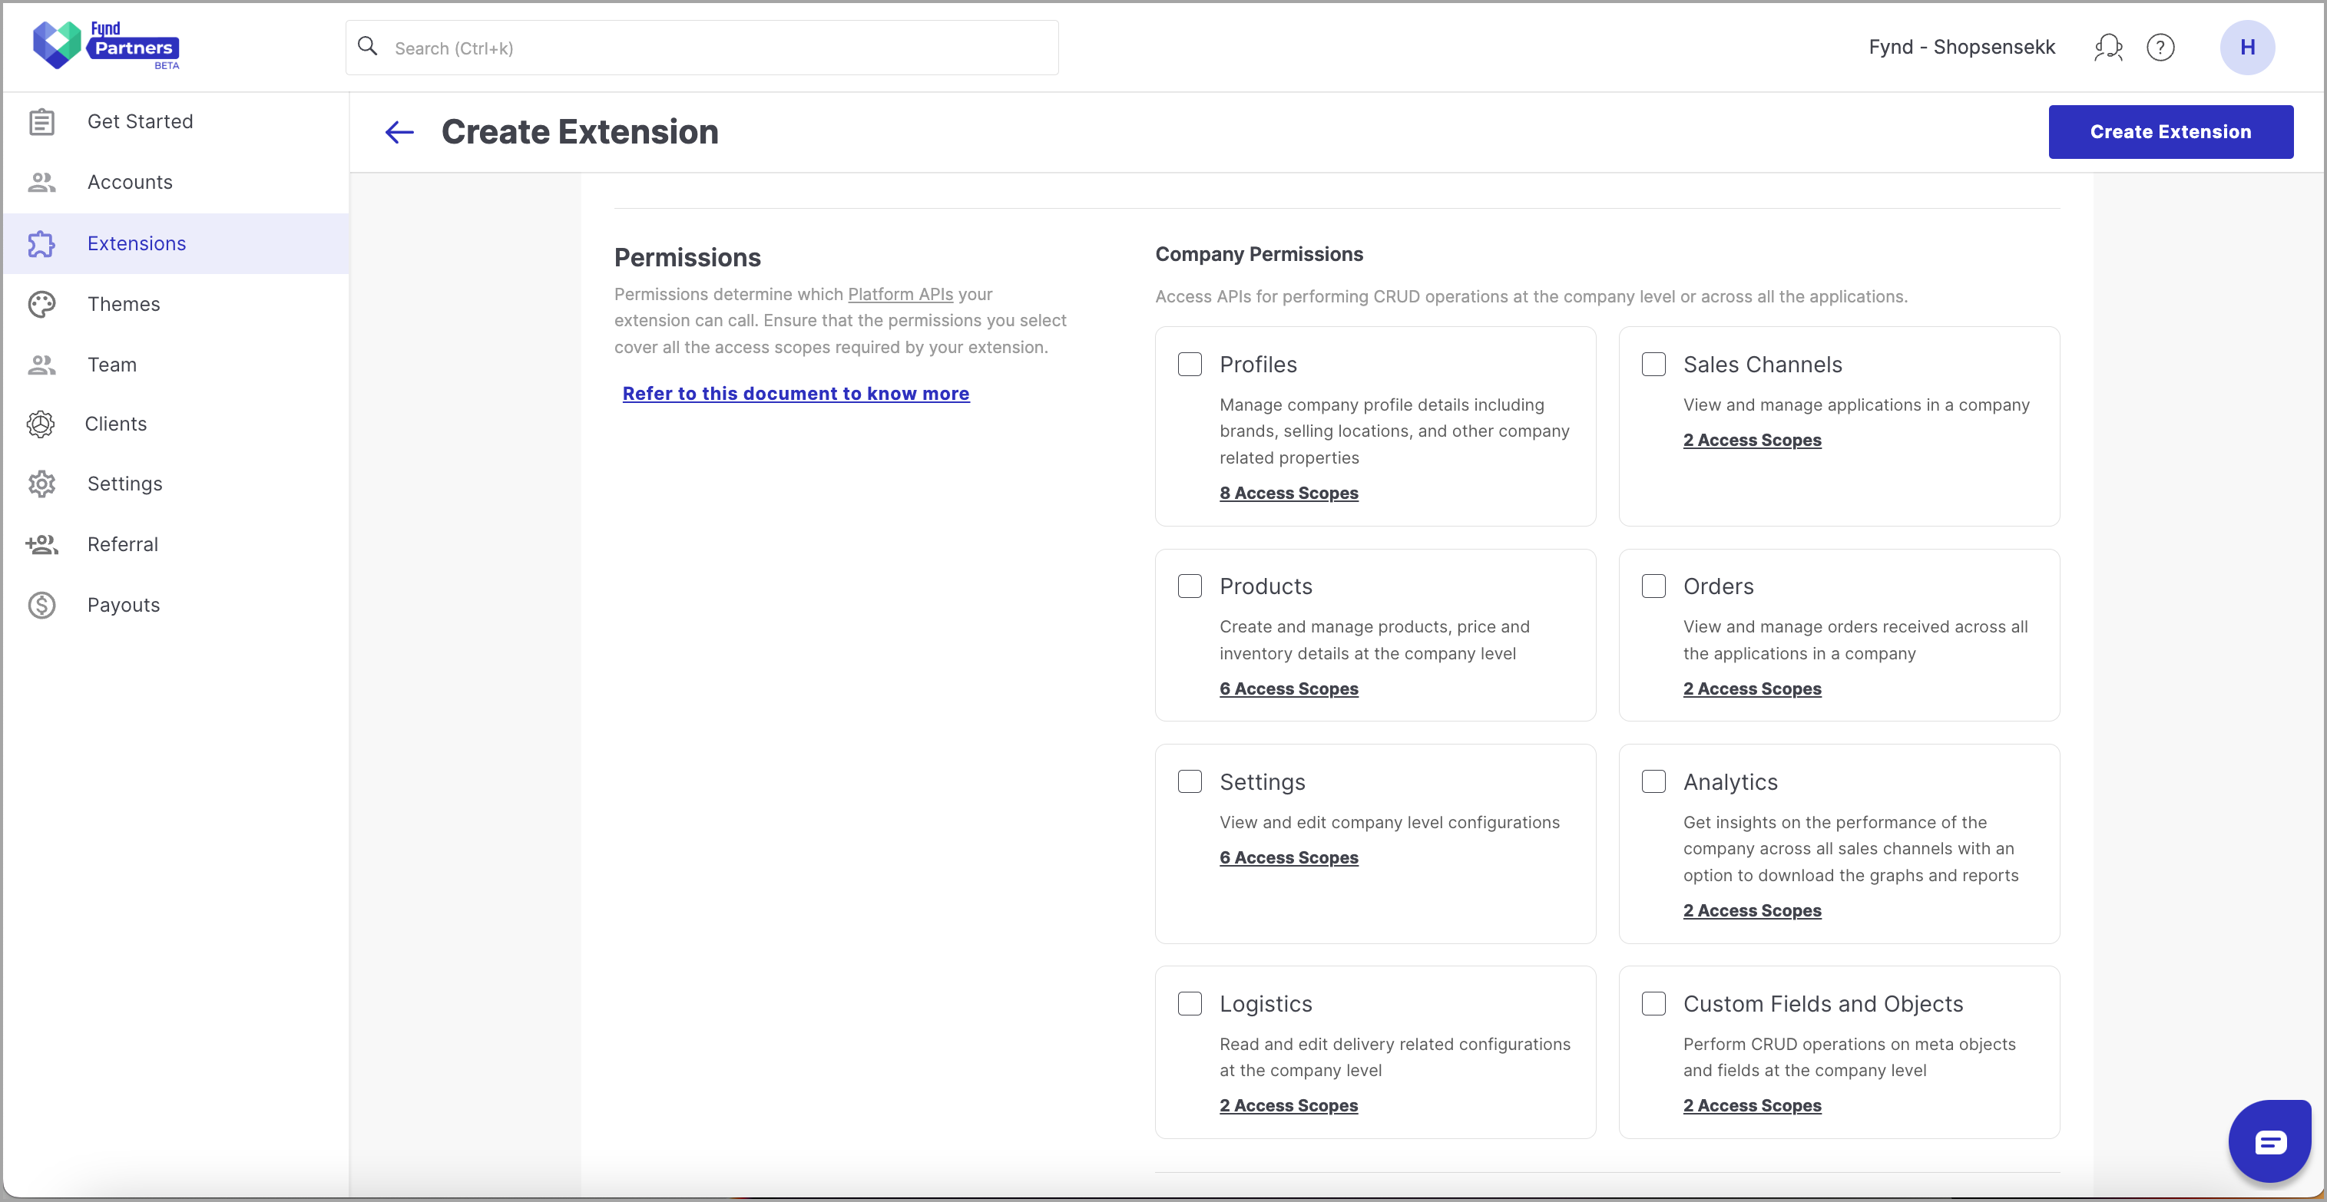This screenshot has width=2327, height=1202.
Task: Open Themes from the sidebar
Action: 124,305
